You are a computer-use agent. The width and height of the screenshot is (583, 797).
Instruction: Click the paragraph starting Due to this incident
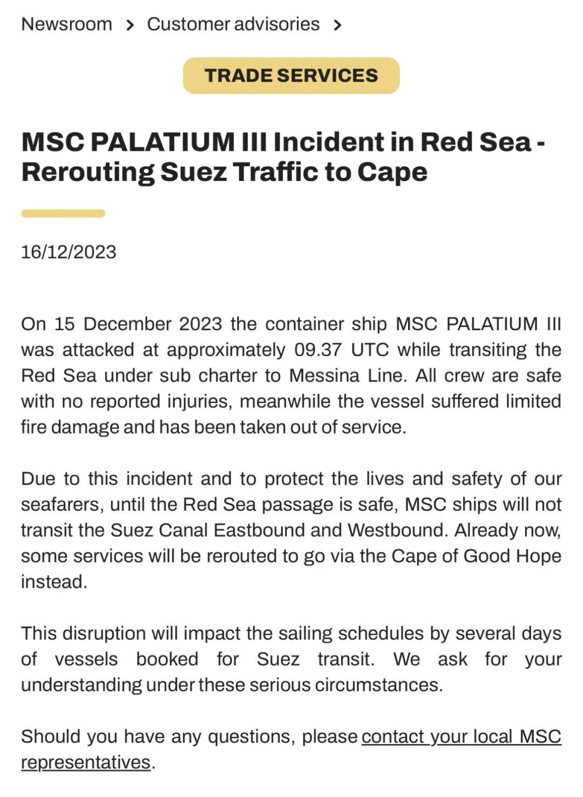291,530
